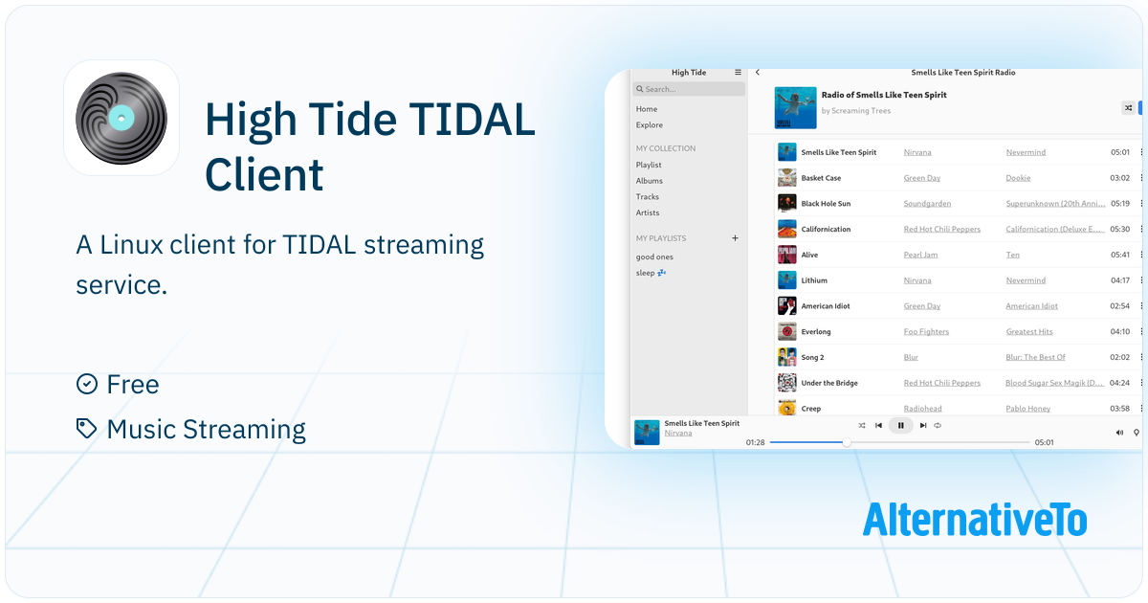Viewport: 1148px width, 603px height.
Task: Shuffle the radio using the header shuffle button
Action: (1128, 108)
